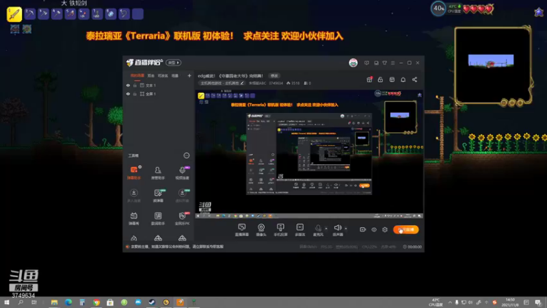Screen dimensions: 547x308
Task: Switch to the first scene tab highlighted orange
Action: 137,75
